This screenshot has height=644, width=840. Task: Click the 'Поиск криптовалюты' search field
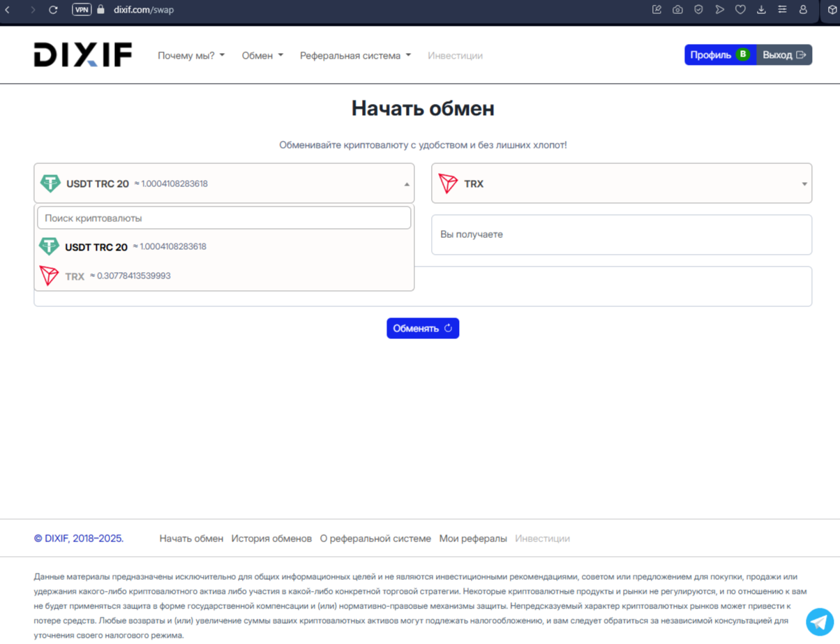pos(224,218)
